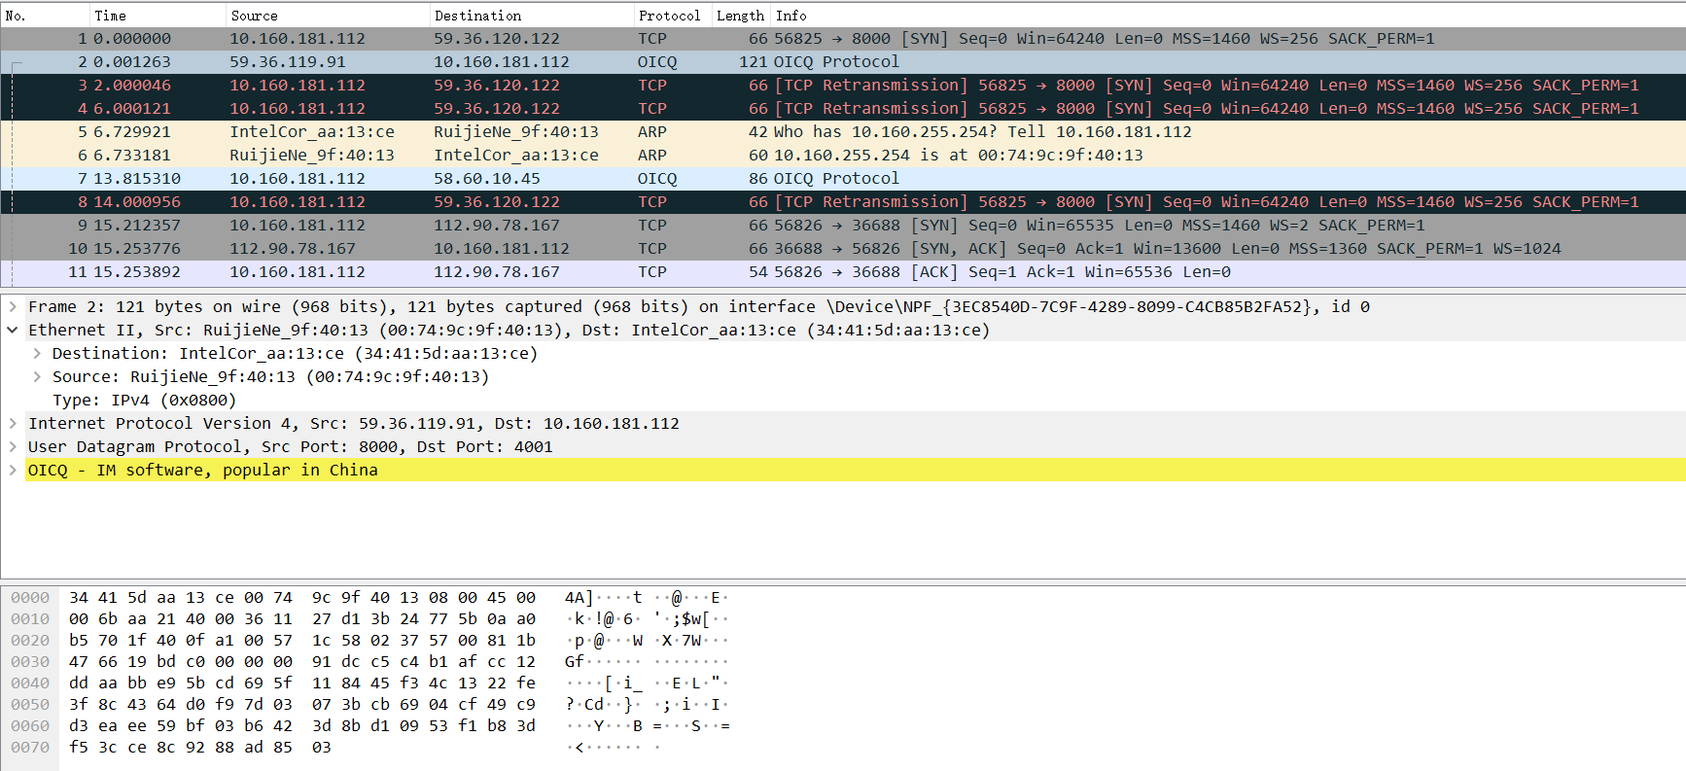Expand the Frame 2 details row

(13, 306)
